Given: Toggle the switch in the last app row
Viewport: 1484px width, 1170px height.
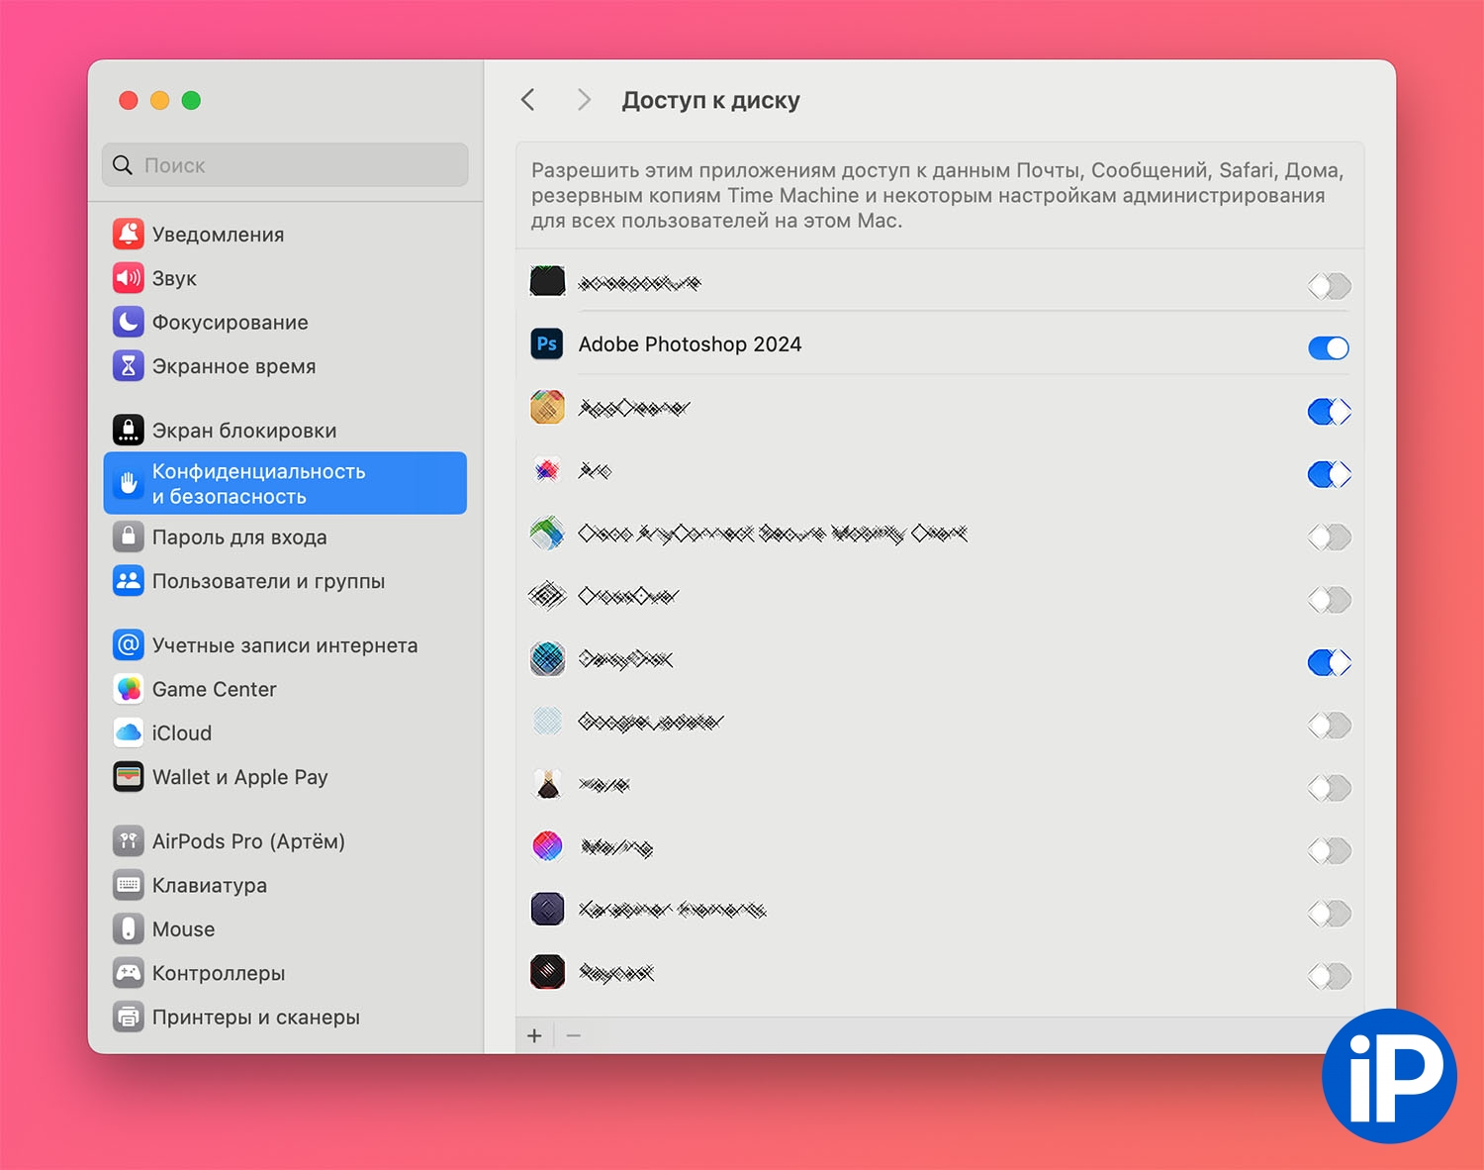Looking at the screenshot, I should (x=1328, y=976).
